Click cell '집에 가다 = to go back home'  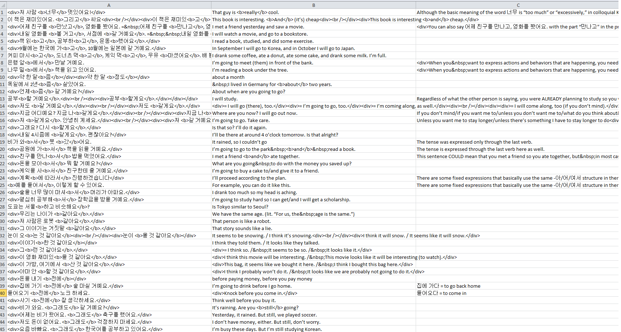click(518, 286)
